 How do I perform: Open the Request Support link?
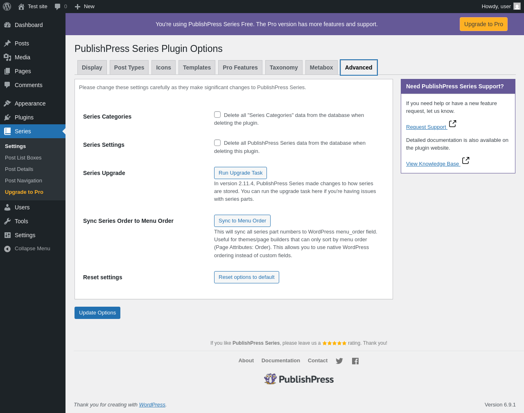pyautogui.click(x=426, y=127)
